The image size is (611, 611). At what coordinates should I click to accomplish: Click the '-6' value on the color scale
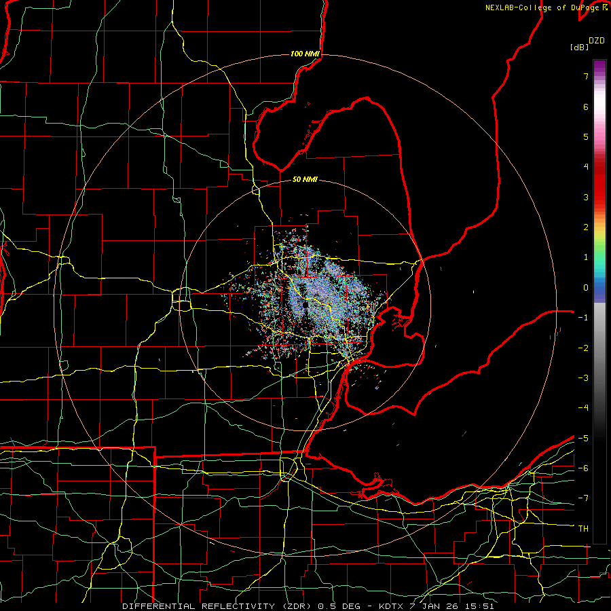[x=583, y=468]
